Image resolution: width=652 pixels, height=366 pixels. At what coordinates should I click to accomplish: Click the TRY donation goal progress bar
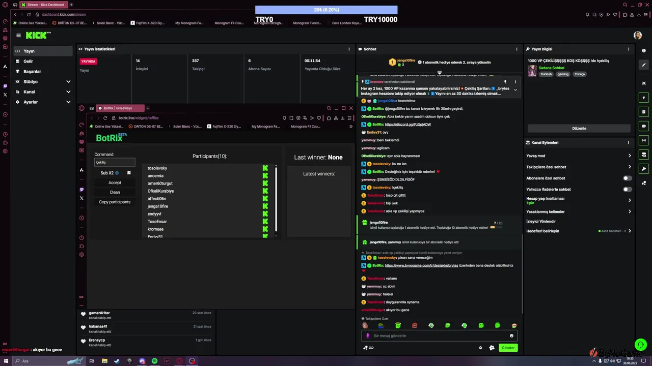click(x=326, y=10)
